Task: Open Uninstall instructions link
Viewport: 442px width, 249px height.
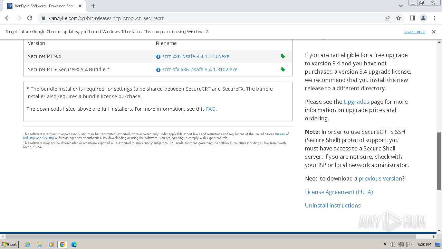Action: [x=333, y=205]
